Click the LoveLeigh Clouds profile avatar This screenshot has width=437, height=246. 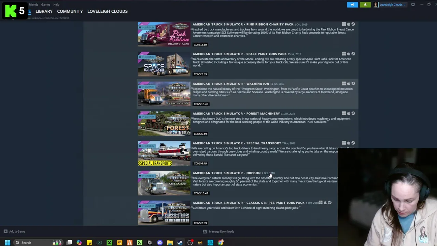(x=376, y=5)
